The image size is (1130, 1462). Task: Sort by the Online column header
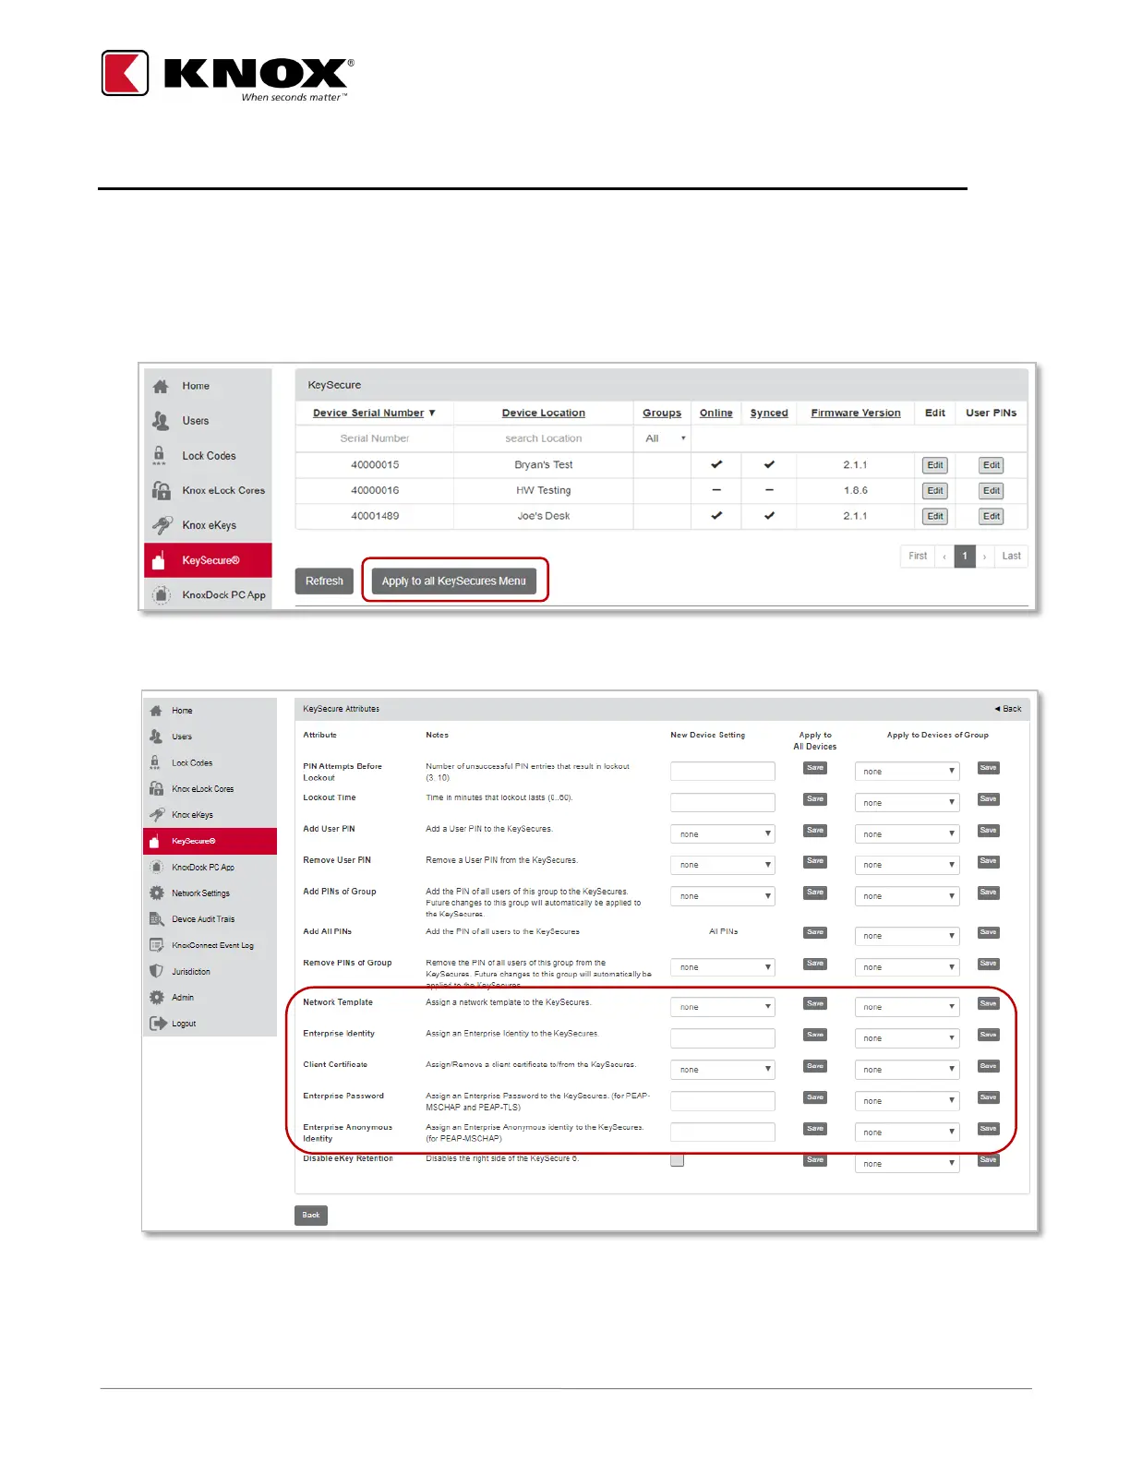(x=716, y=413)
